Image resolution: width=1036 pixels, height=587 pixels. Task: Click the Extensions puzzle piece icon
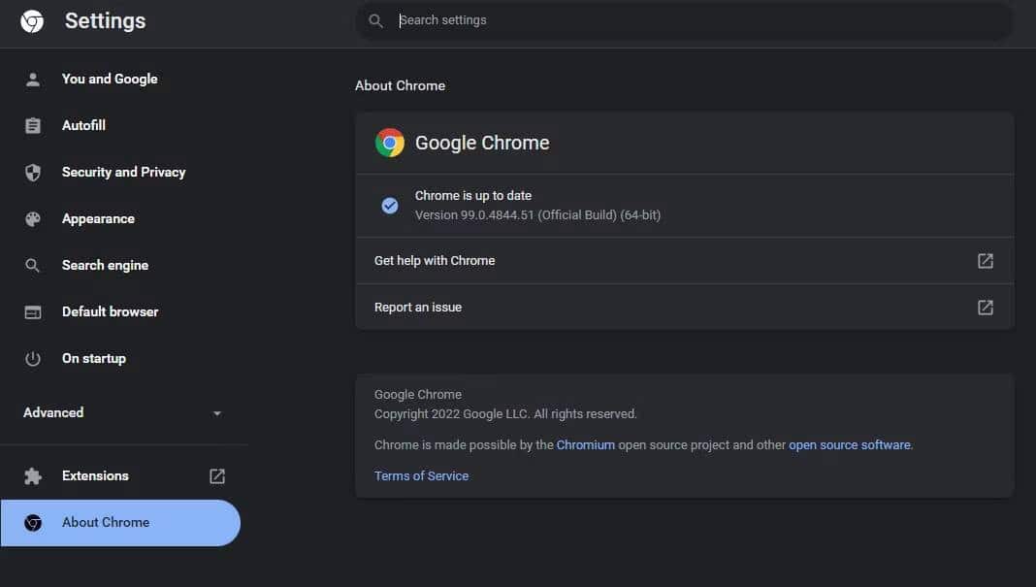[33, 475]
